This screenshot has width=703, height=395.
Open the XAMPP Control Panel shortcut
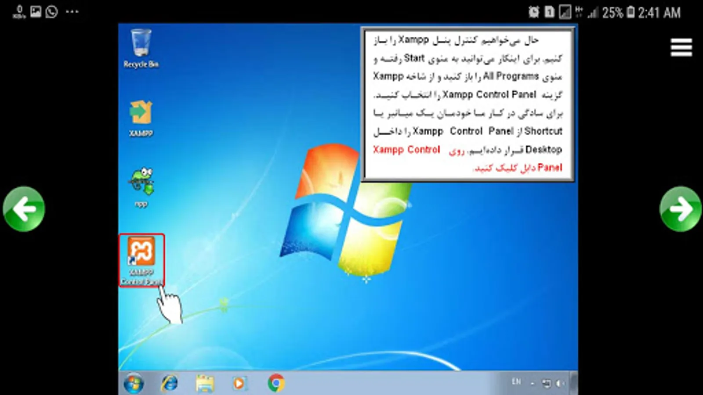141,261
